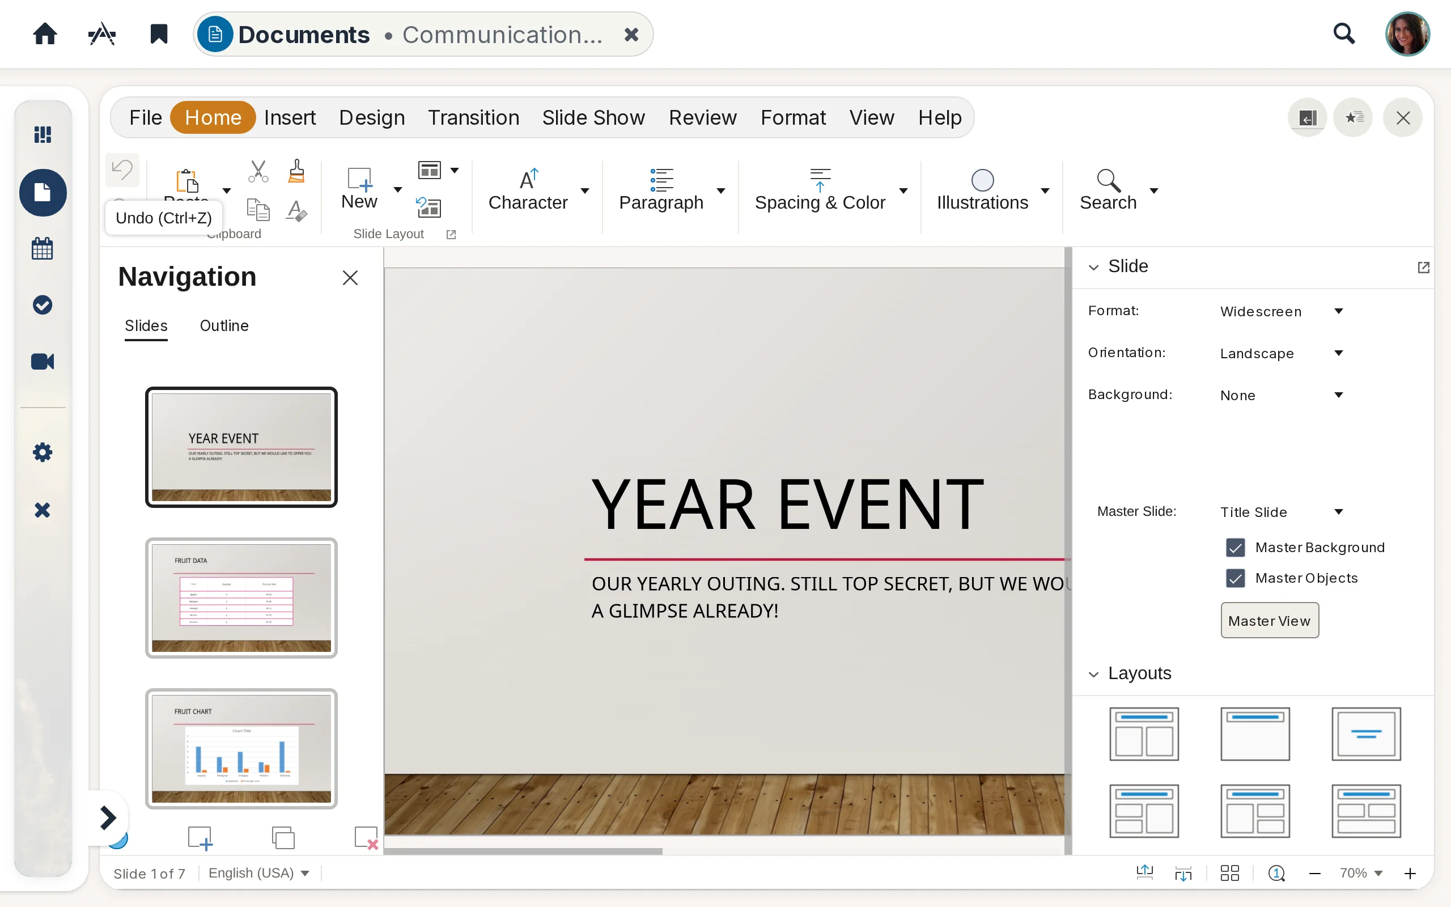
Task: Select the FRUIT CHART slide thumbnail
Action: coord(241,749)
